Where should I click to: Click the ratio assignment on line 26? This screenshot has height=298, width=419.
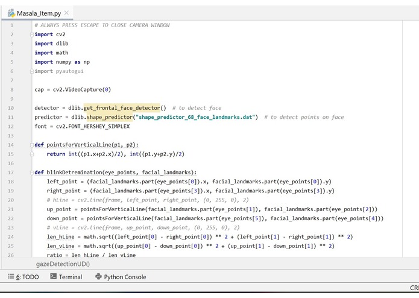pos(91,255)
